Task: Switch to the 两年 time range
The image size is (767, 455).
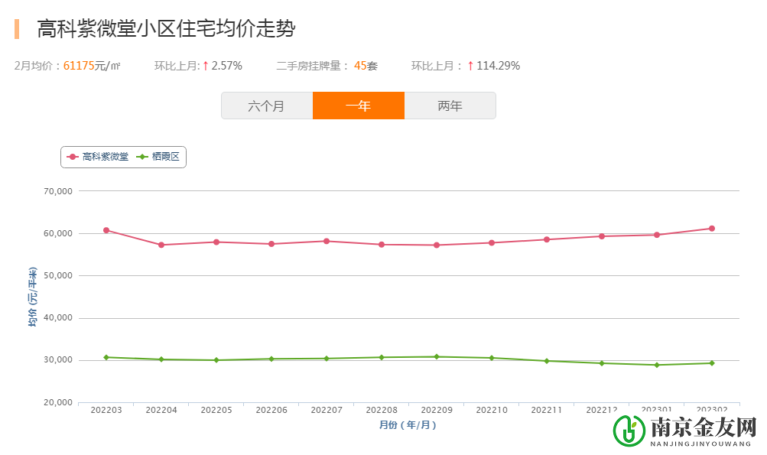Action: click(x=450, y=106)
